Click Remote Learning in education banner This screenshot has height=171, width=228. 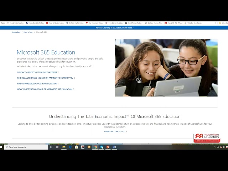pyautogui.click(x=115, y=28)
